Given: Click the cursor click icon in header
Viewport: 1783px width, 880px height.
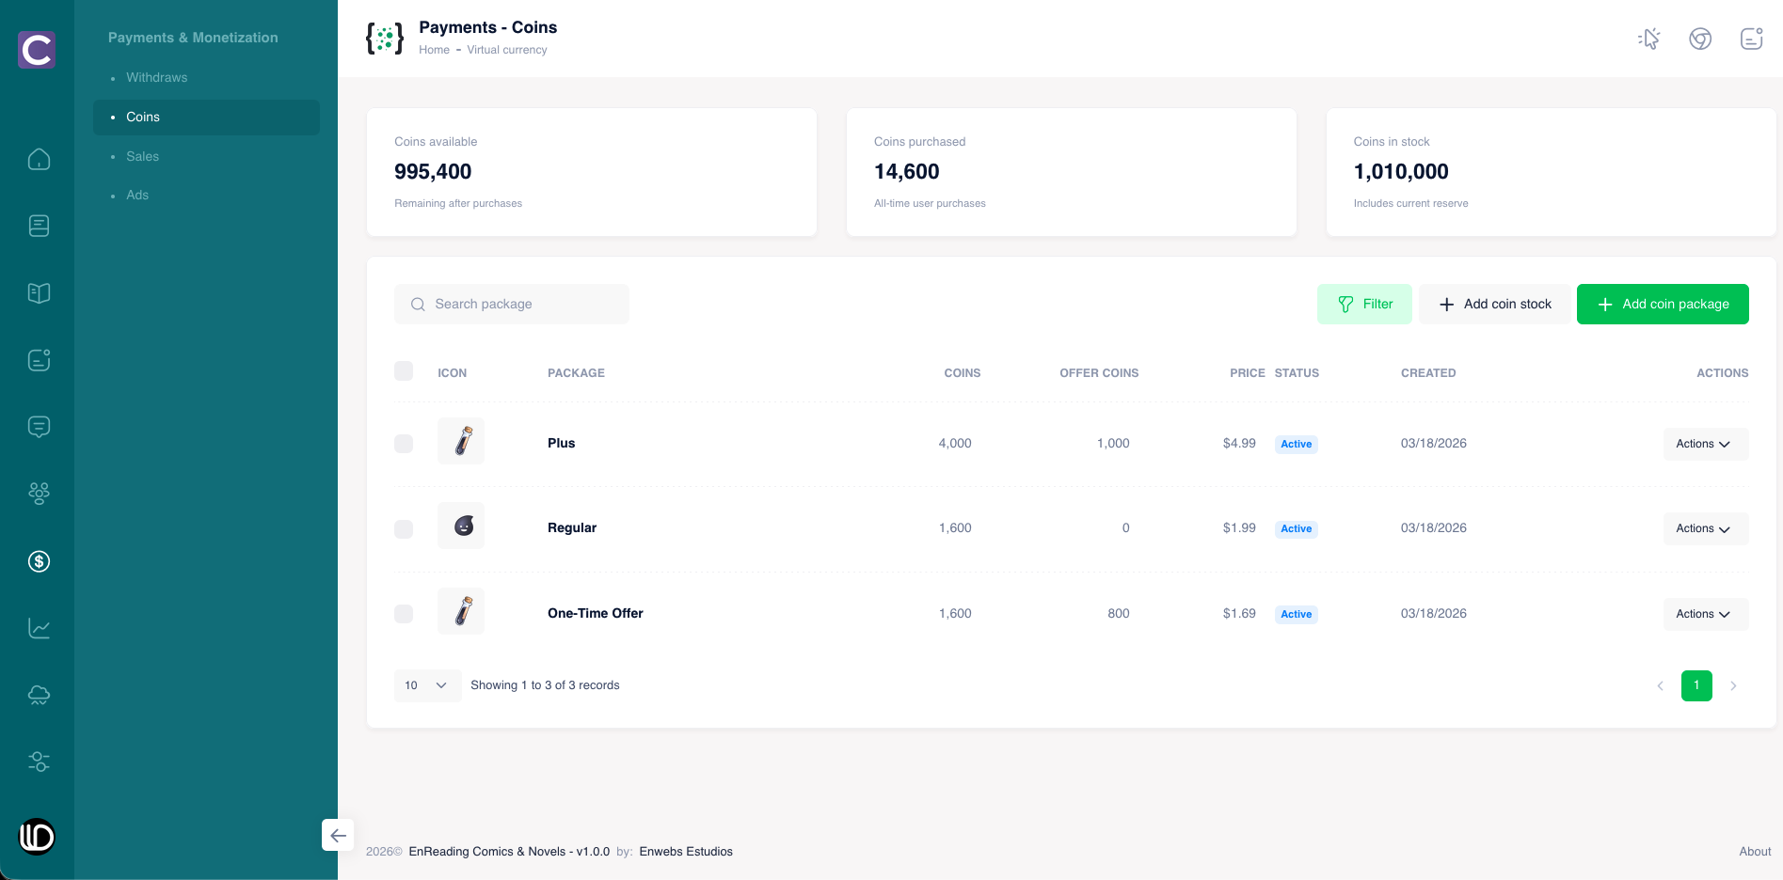Looking at the screenshot, I should pyautogui.click(x=1649, y=39).
